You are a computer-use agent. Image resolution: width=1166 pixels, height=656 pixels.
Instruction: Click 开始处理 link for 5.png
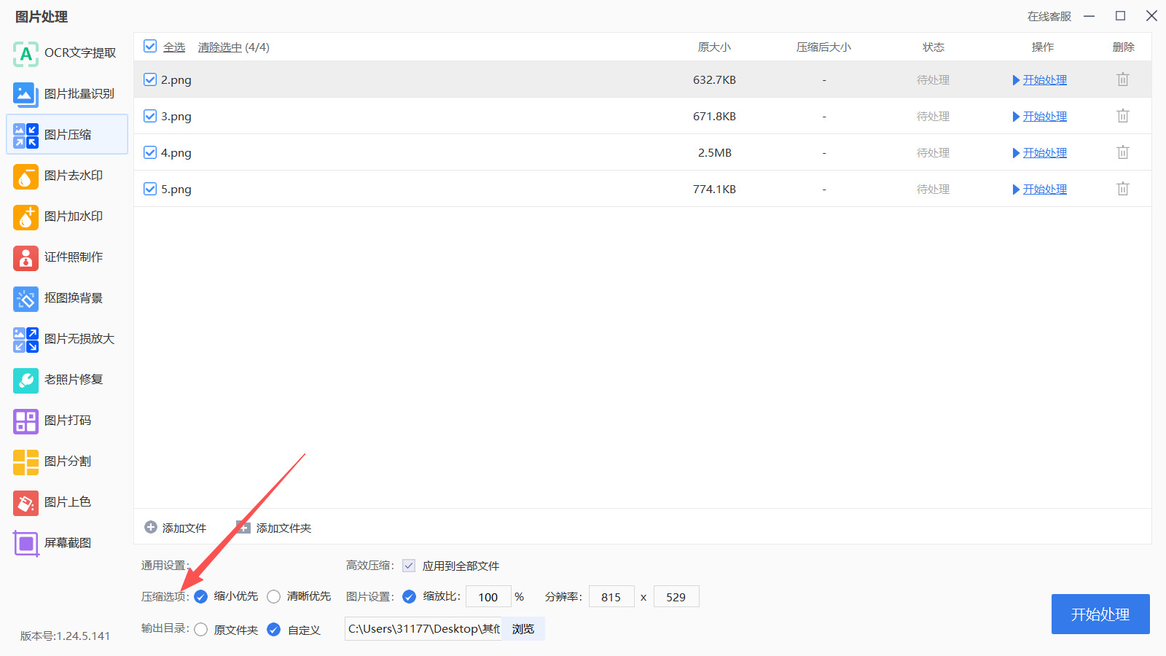[1045, 190]
